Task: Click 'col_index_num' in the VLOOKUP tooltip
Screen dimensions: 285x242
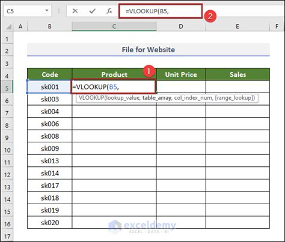Action: [193, 98]
